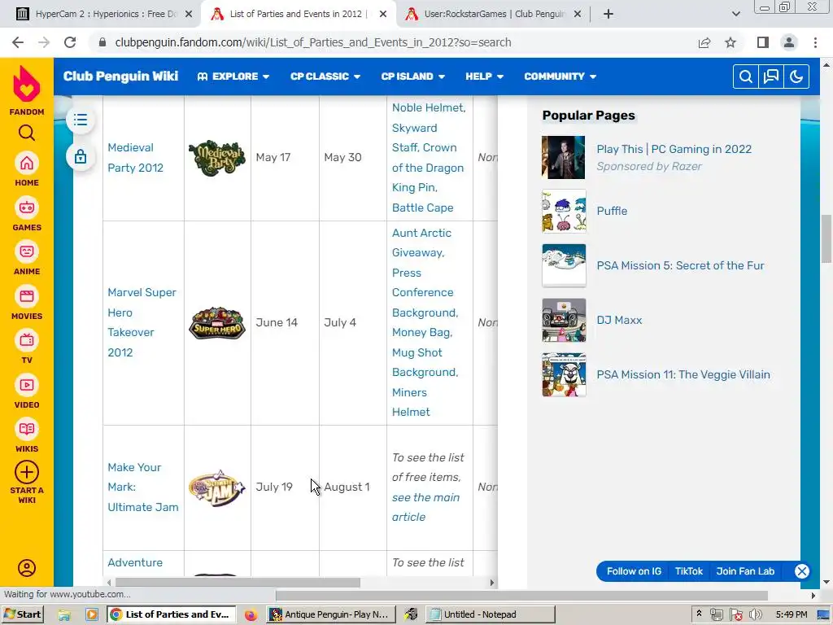Click the Medieval Party logo image

216,158
